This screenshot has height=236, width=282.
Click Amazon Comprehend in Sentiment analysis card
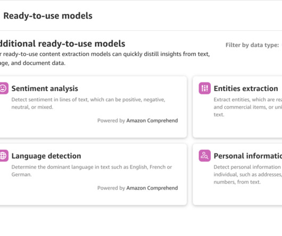coord(152,120)
